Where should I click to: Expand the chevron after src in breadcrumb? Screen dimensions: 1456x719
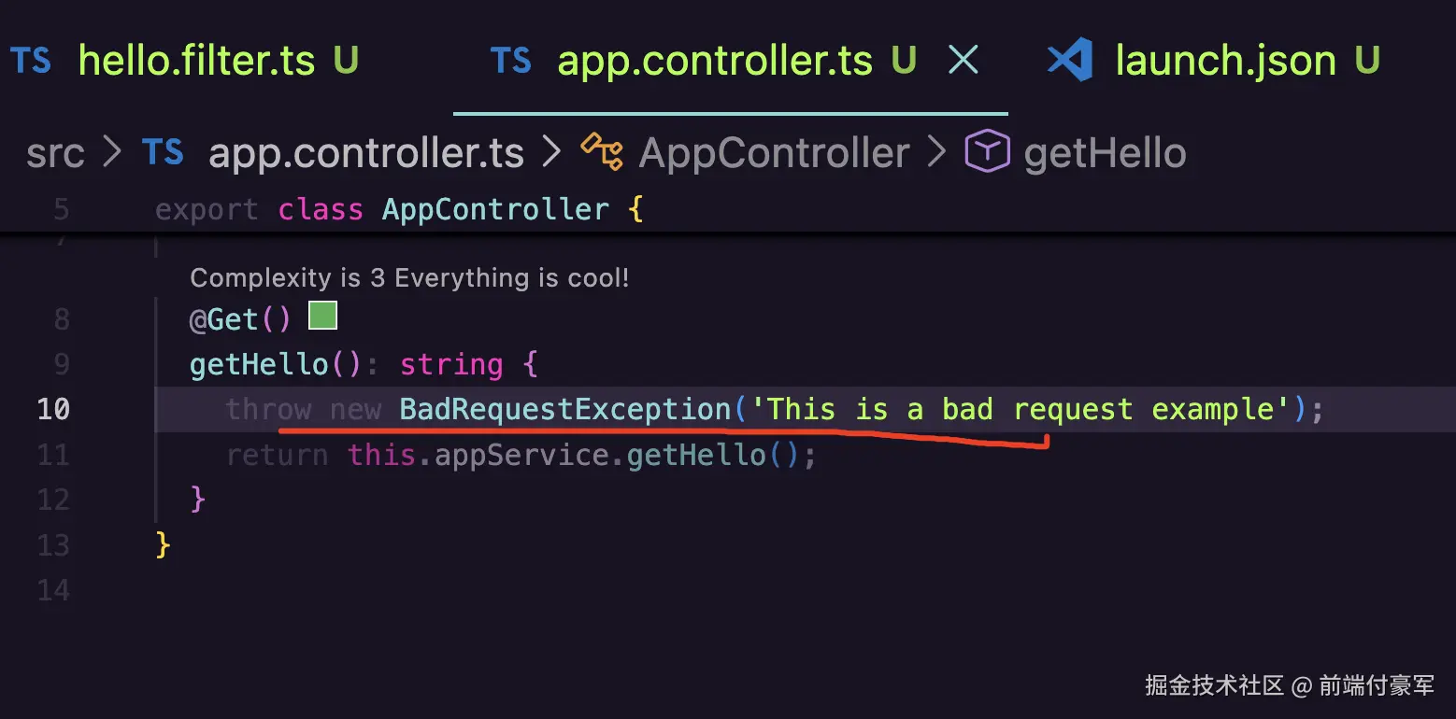113,152
